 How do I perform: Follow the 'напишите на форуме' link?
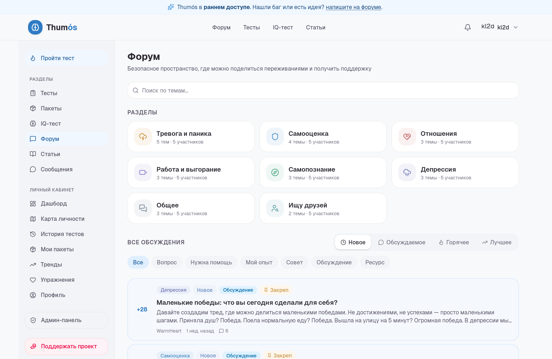353,7
